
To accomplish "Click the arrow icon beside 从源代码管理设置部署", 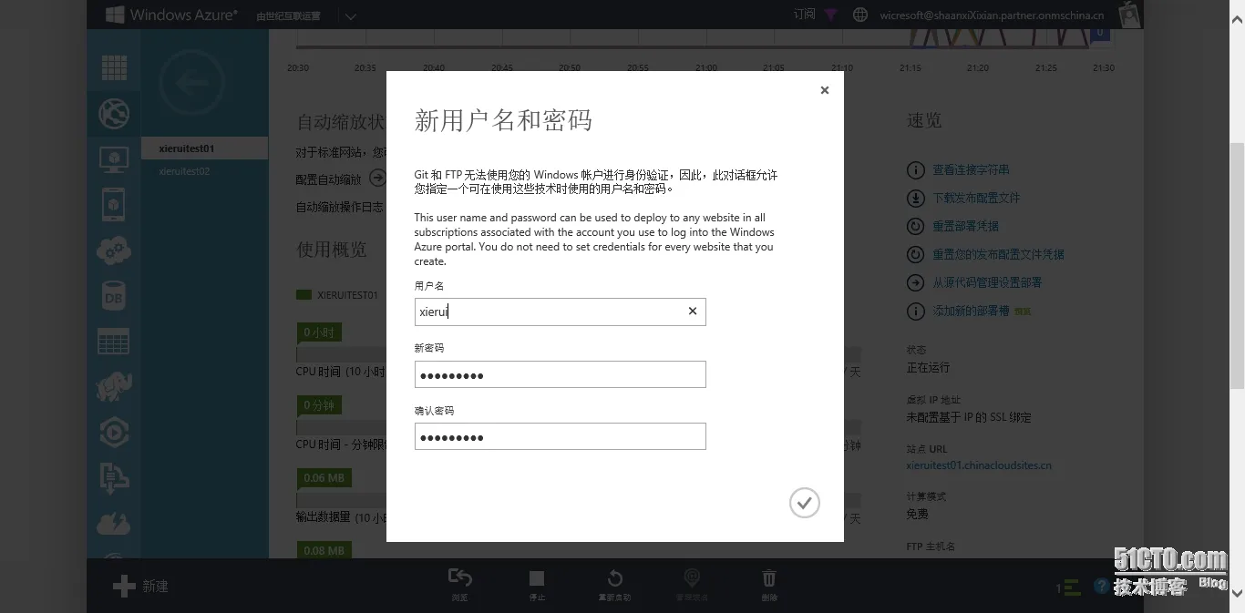I will click(x=916, y=283).
